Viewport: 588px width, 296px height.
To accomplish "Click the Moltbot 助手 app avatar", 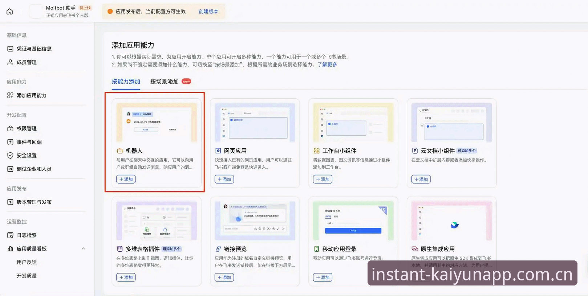I will 36,11.
